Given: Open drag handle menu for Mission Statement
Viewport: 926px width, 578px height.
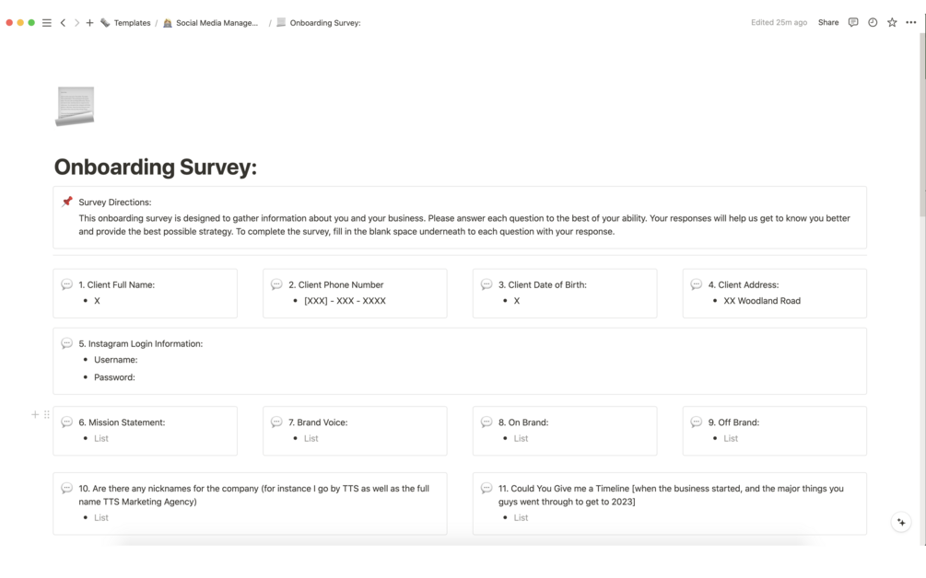Looking at the screenshot, I should 47,415.
